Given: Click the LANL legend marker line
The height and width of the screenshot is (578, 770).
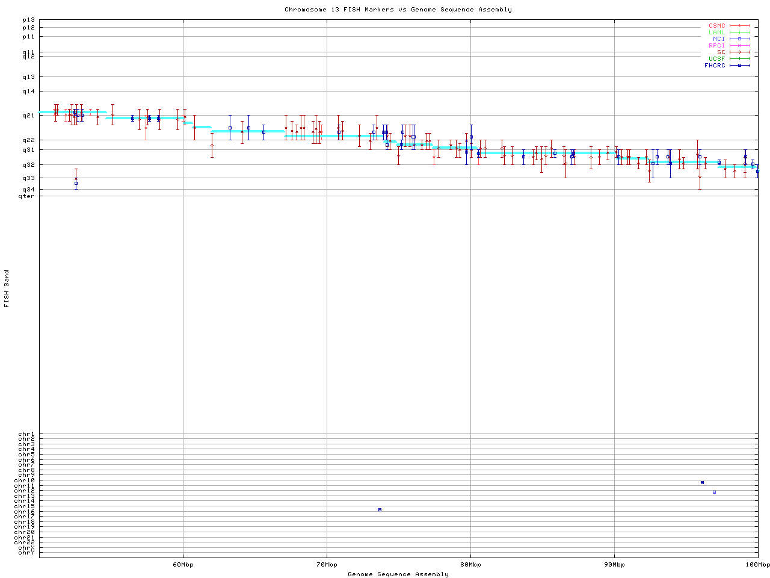Looking at the screenshot, I should [x=739, y=33].
